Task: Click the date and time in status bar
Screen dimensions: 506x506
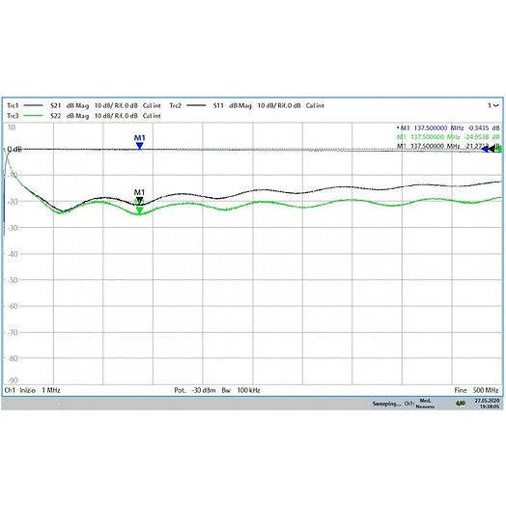Action: coord(487,404)
